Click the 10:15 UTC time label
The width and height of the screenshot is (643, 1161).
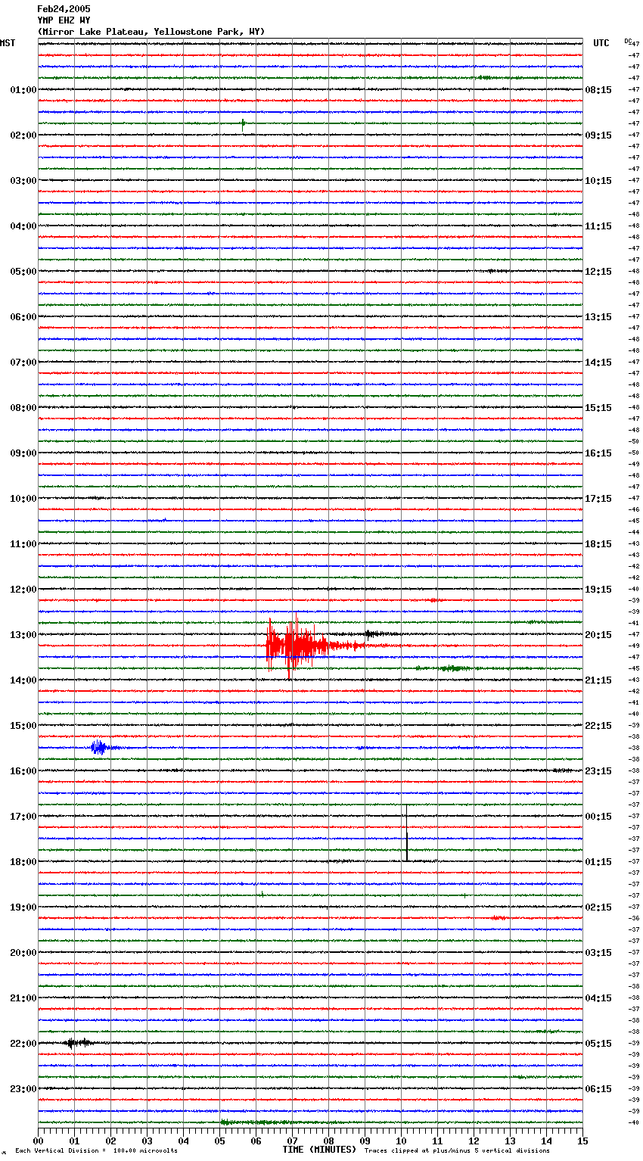click(x=598, y=181)
